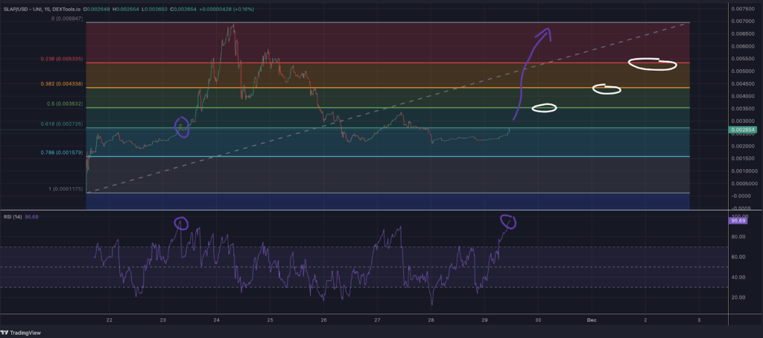Image resolution: width=763 pixels, height=338 pixels.
Task: Select the 0 (0.006947) Fibonacci label
Action: (69, 19)
